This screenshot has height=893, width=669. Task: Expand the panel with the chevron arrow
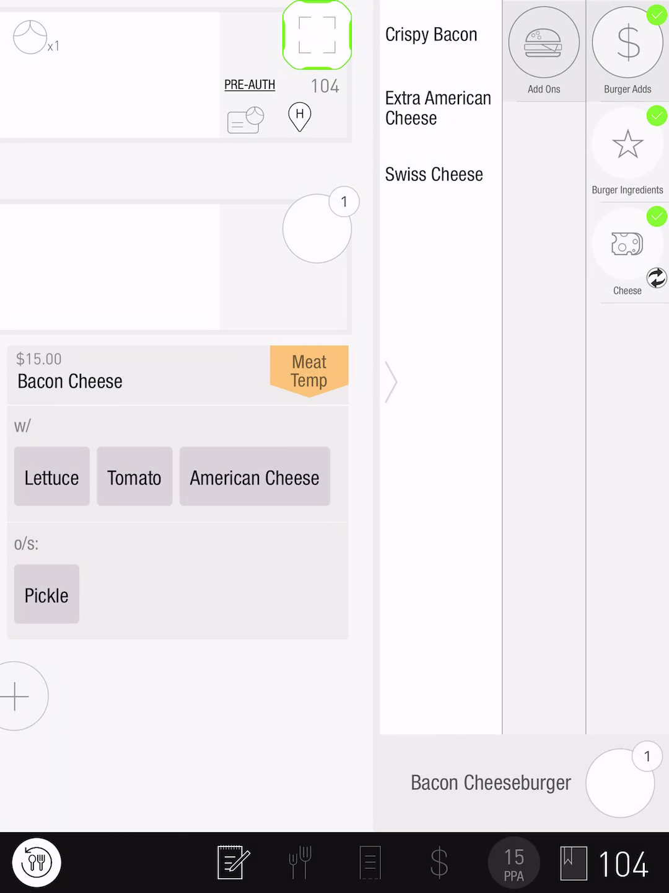[391, 382]
